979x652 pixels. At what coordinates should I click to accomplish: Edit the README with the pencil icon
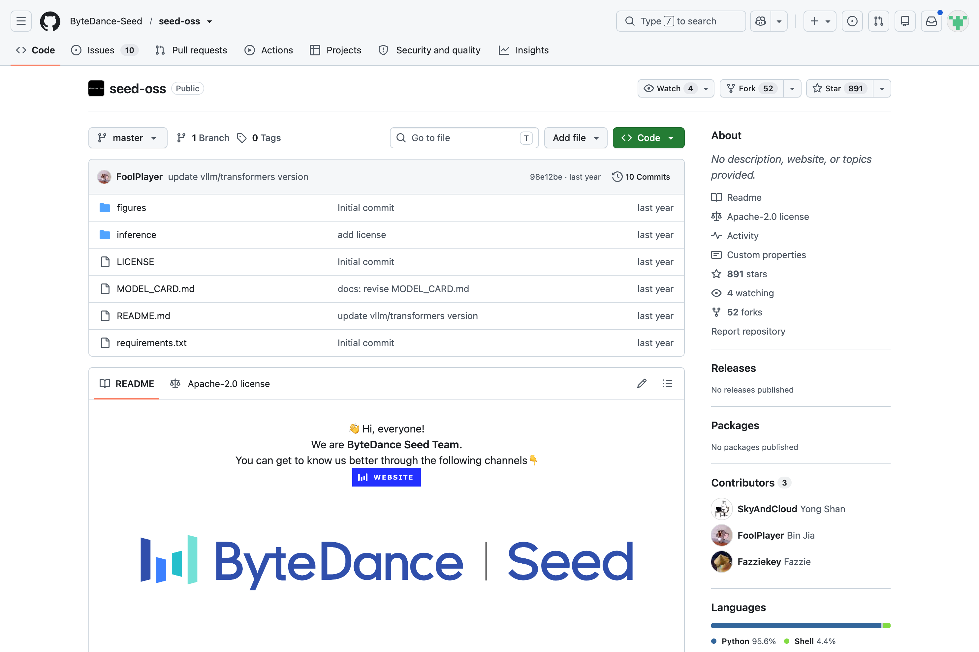[642, 383]
